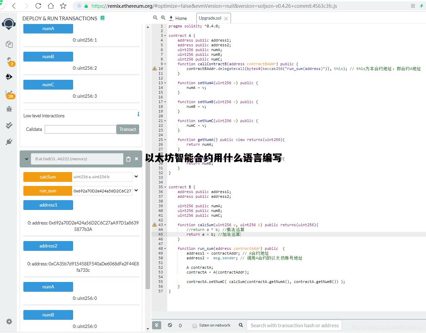This screenshot has width=426, height=333.
Task: Open the unit testing double-check icon
Action: coord(9,125)
